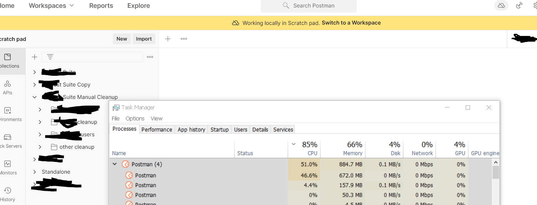Collapse the Postman (4) process group
Image resolution: width=537 pixels, height=205 pixels.
pos(115,164)
